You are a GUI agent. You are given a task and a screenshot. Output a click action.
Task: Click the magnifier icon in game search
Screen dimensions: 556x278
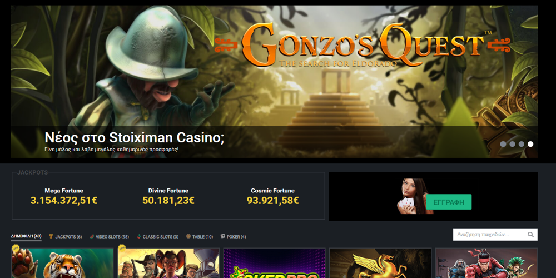(530, 235)
